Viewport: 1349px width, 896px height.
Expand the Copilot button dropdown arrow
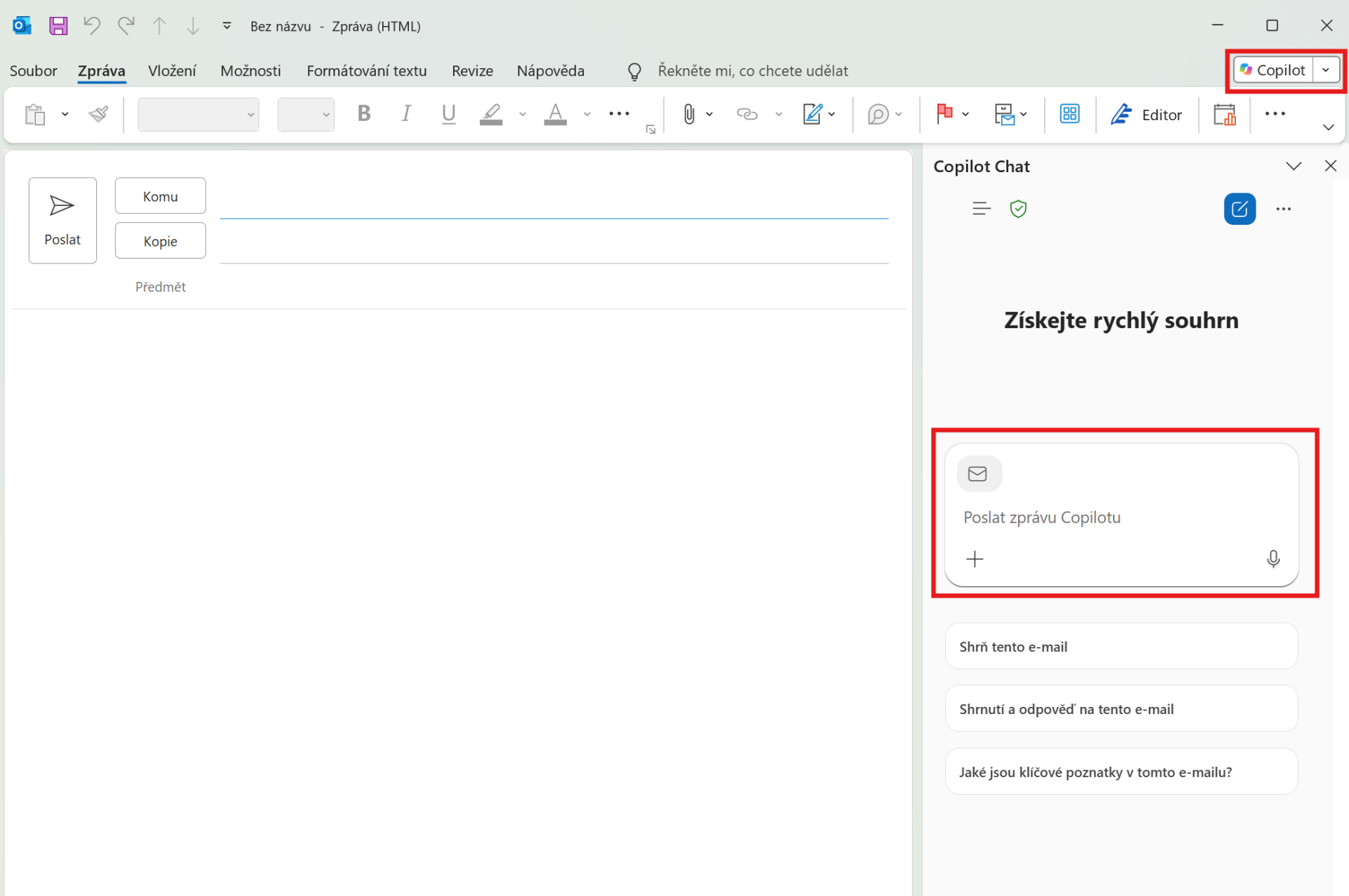1326,70
